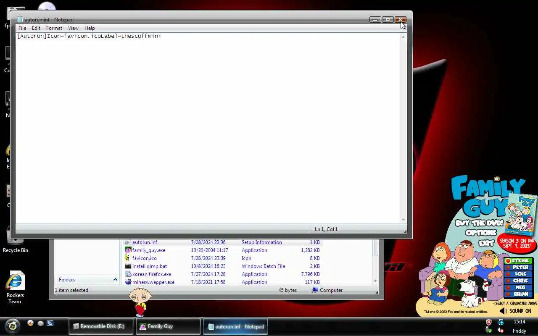The image size is (538, 336).
Task: Open Windows Security alert tray icon
Action: [488, 322]
